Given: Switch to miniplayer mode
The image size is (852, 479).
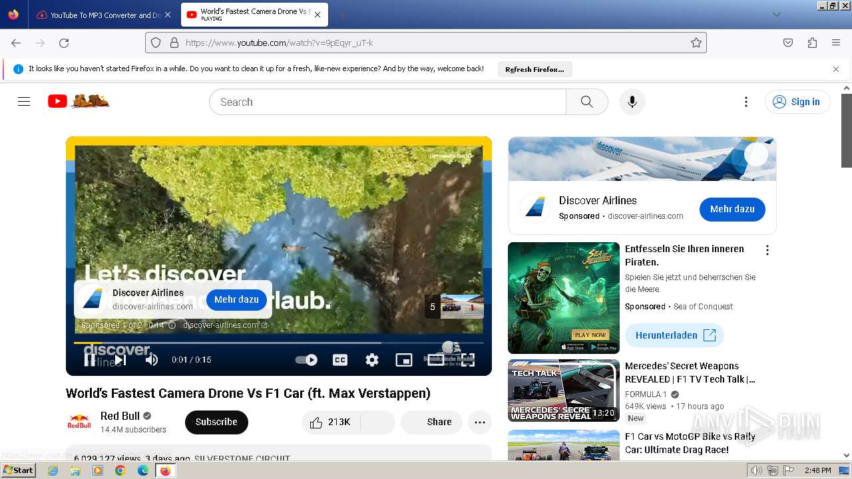Looking at the screenshot, I should [x=404, y=360].
